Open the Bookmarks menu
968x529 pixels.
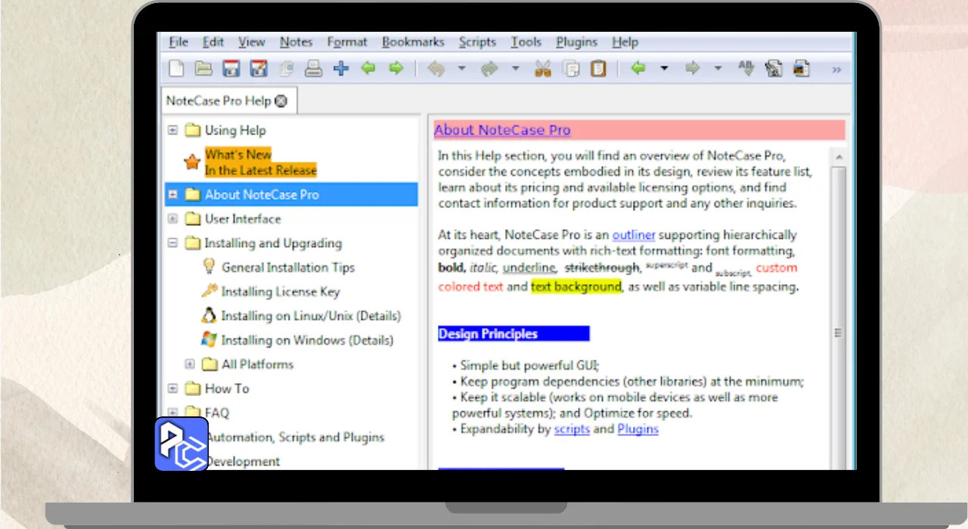[x=413, y=42]
